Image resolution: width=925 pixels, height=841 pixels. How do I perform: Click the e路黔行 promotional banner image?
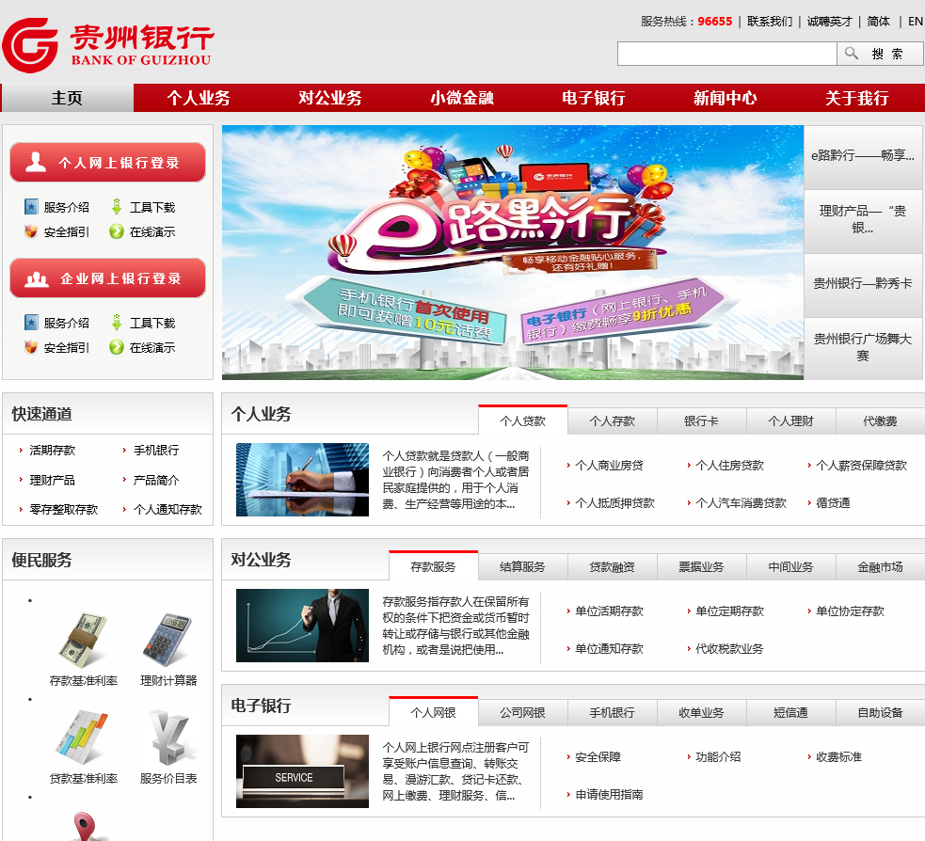pyautogui.click(x=513, y=252)
